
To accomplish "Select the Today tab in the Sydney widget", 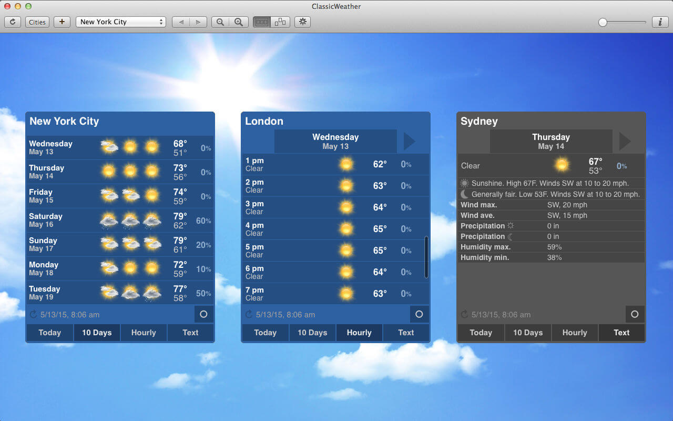I will click(x=481, y=333).
